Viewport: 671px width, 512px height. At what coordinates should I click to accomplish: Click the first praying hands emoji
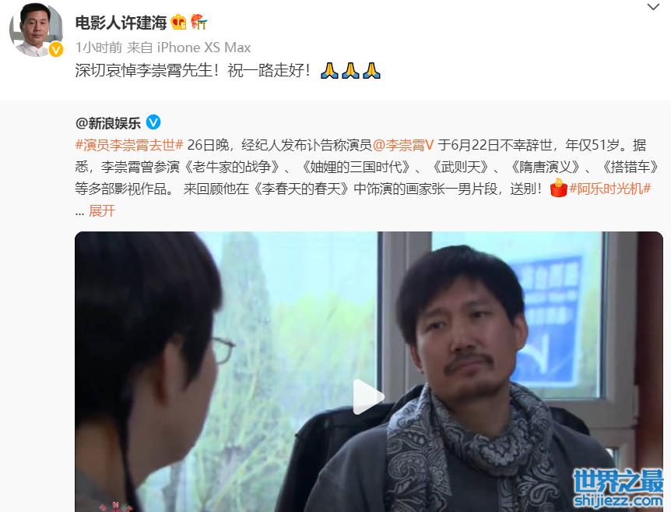(x=329, y=71)
